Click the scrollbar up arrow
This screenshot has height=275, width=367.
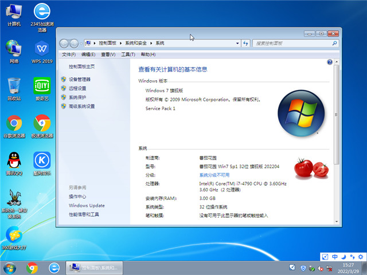coord(337,62)
